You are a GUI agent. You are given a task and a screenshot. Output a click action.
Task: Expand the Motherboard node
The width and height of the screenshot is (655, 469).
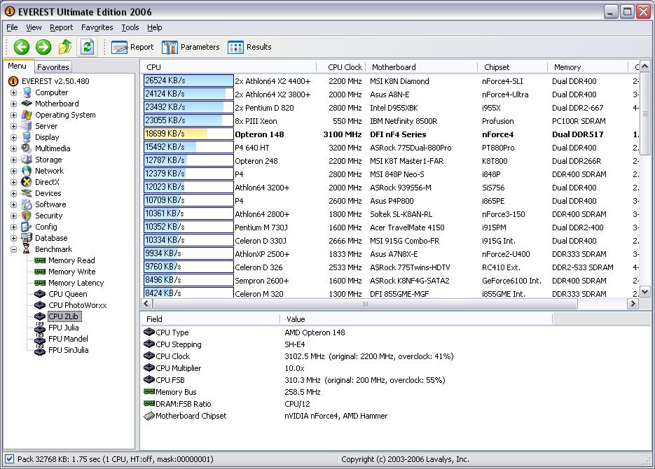pyautogui.click(x=14, y=104)
